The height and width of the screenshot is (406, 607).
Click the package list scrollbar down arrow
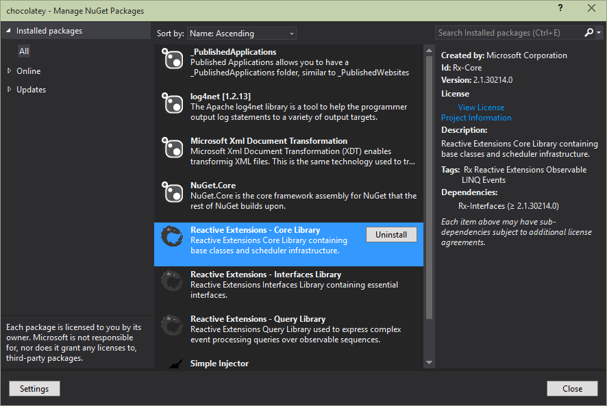coord(429,363)
